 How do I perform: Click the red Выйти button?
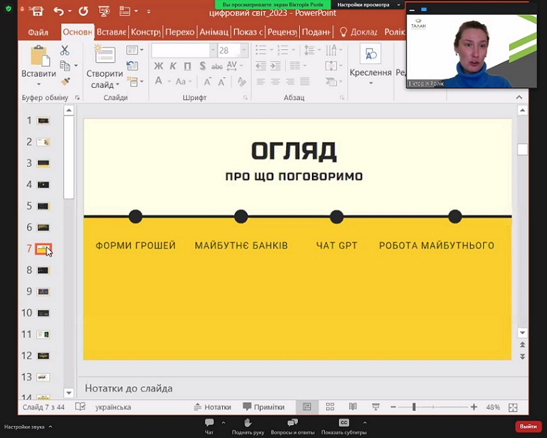pyautogui.click(x=528, y=427)
